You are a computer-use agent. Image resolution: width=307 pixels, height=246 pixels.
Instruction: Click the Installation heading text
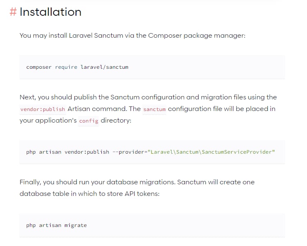[51, 12]
